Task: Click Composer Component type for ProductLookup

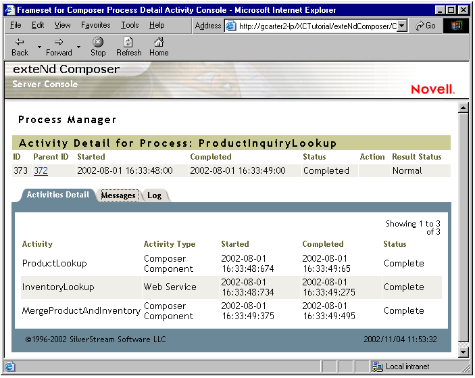Action: click(168, 264)
